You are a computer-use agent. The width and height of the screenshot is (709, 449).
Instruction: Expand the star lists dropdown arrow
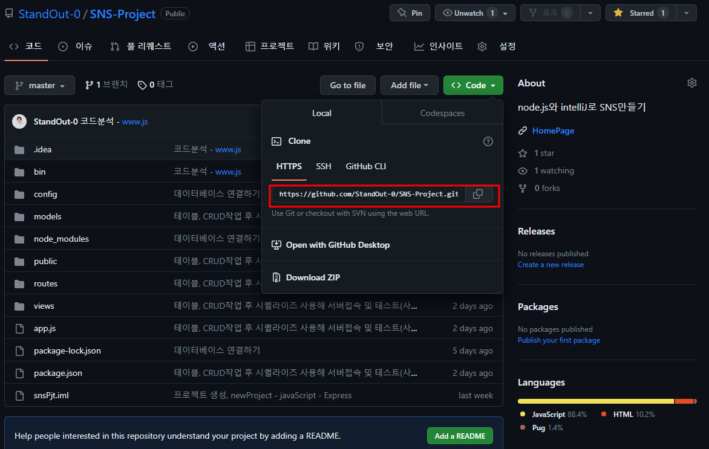tap(687, 13)
